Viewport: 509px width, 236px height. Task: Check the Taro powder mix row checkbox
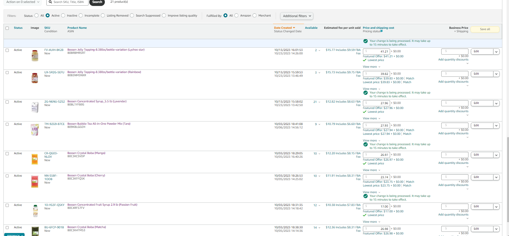(x=7, y=124)
